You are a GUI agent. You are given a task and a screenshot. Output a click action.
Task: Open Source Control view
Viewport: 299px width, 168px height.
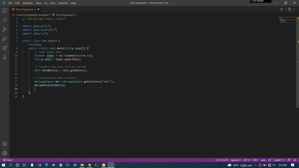click(x=5, y=29)
